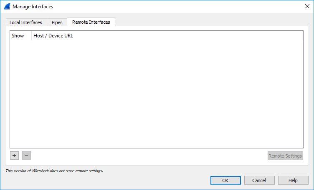Click the Show column header
Viewport: 314px width, 190px height.
(18, 36)
